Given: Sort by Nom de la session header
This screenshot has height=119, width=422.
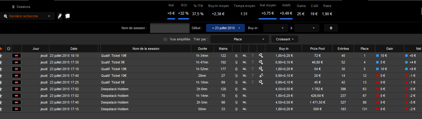Looking at the screenshot, I should point(146,49).
